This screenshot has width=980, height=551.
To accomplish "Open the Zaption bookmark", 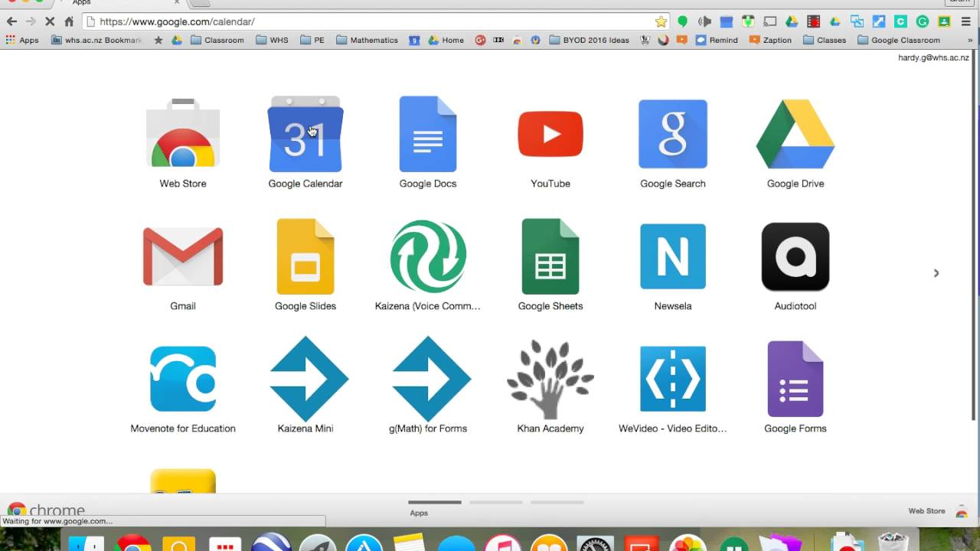I will click(x=770, y=40).
